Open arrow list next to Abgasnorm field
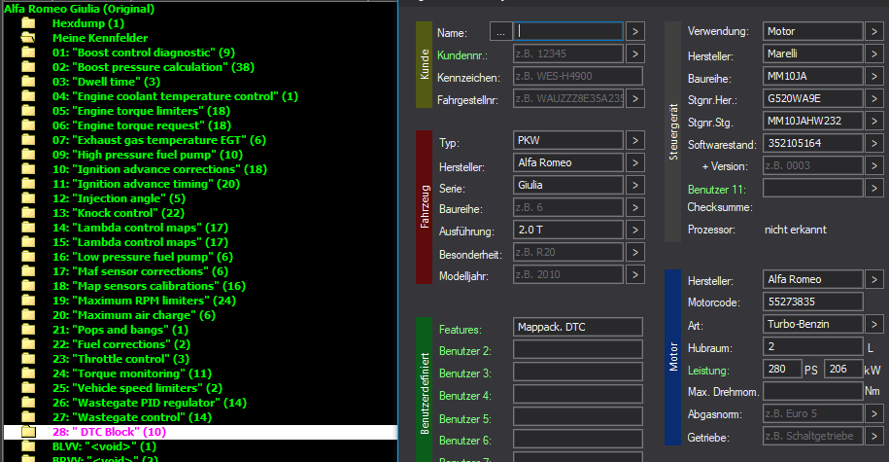Image resolution: width=889 pixels, height=462 pixels. tap(874, 413)
